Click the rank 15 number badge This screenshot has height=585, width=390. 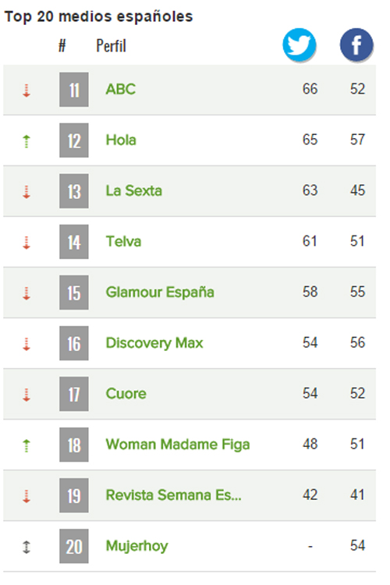pyautogui.click(x=74, y=292)
